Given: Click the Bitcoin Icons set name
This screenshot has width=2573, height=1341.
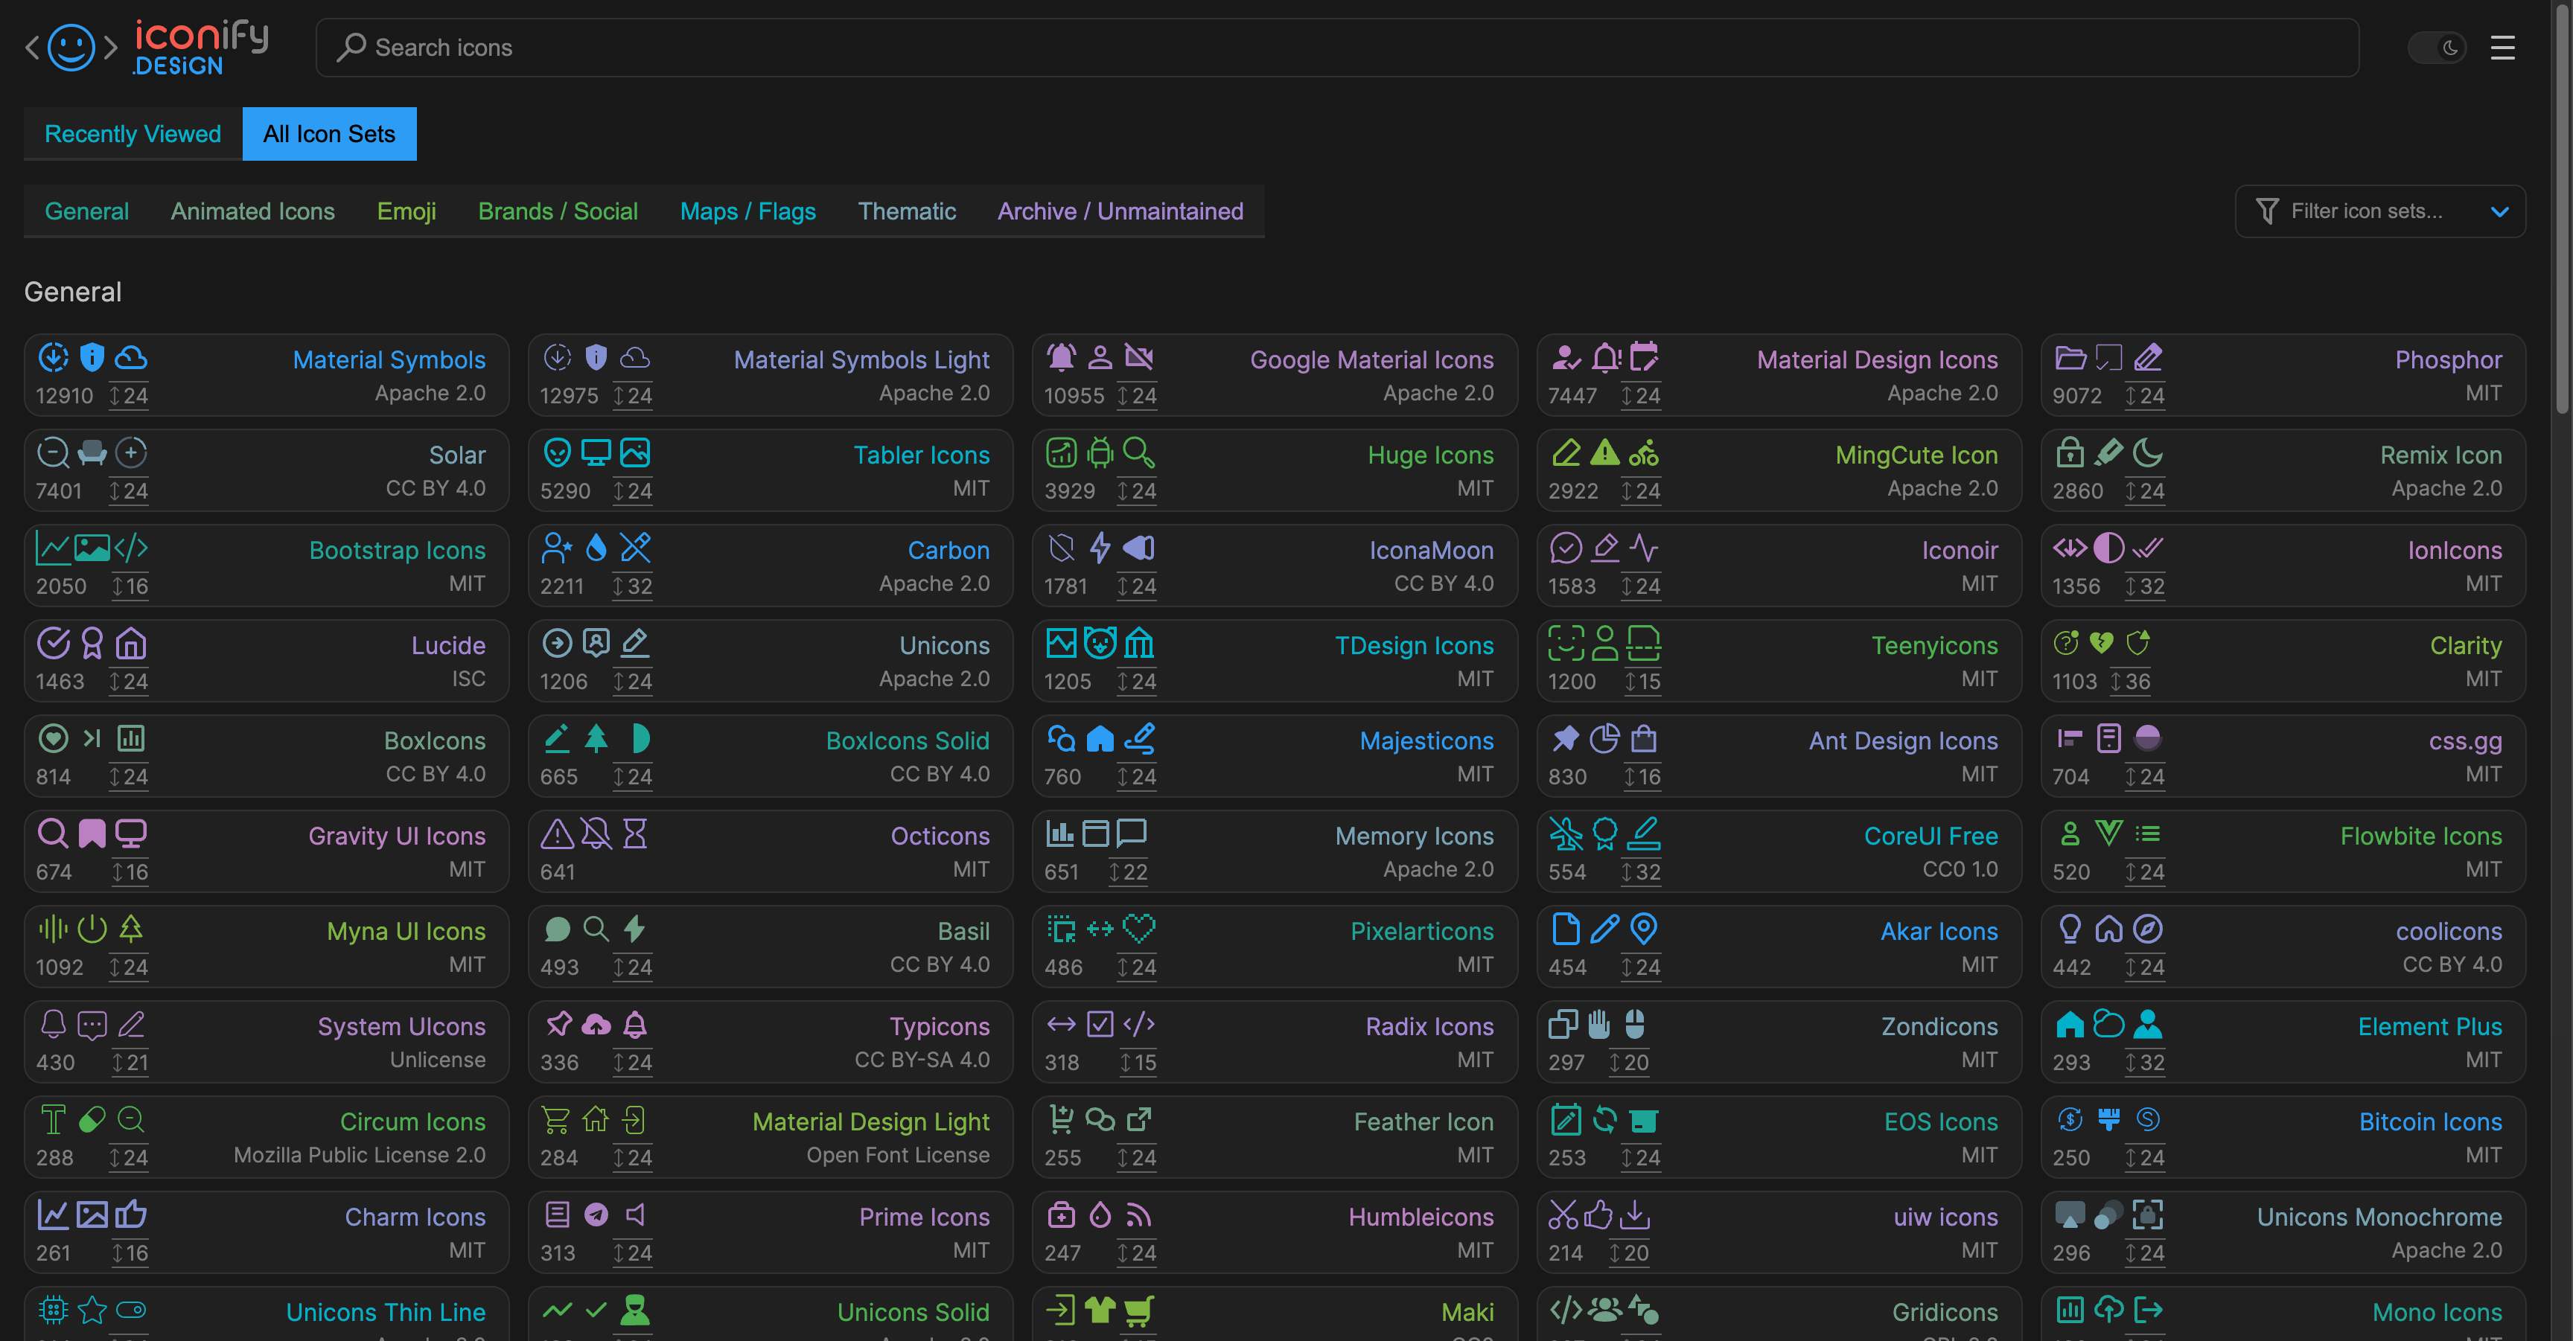Looking at the screenshot, I should (2430, 1121).
